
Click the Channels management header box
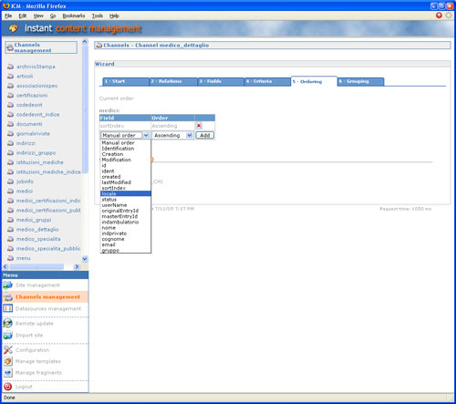click(41, 47)
